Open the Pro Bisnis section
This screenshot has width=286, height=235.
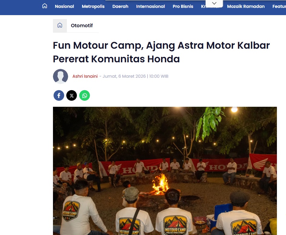(183, 6)
